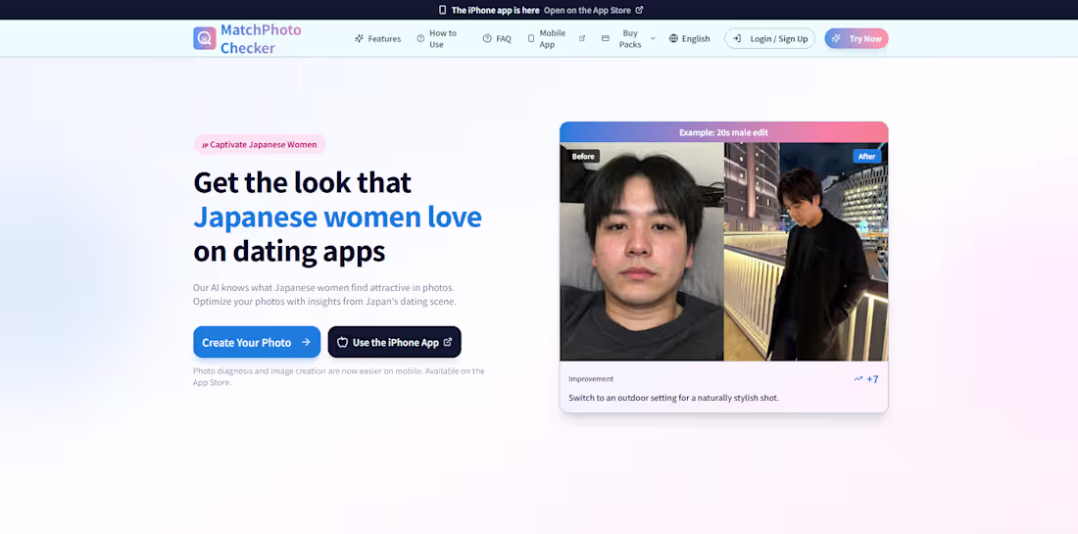1078x534 pixels.
Task: Open the Buy Packs menu
Action: [x=628, y=38]
